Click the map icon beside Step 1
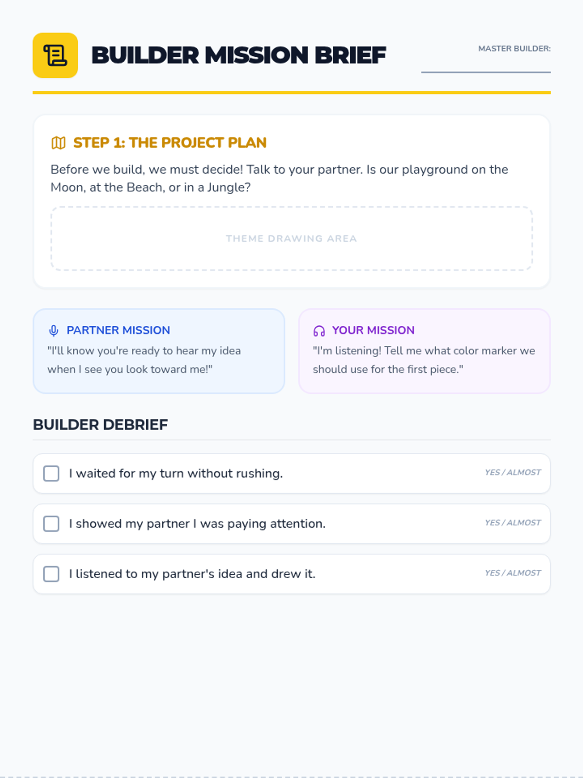583x778 pixels. [58, 143]
